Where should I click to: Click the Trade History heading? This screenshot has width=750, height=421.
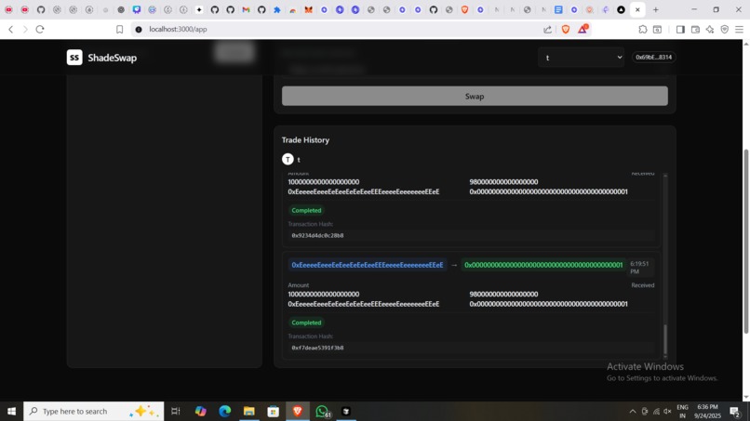tap(305, 140)
